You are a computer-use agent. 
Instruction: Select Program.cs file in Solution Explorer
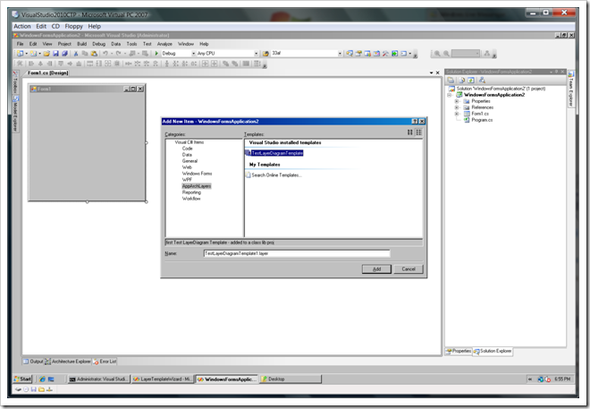click(482, 120)
